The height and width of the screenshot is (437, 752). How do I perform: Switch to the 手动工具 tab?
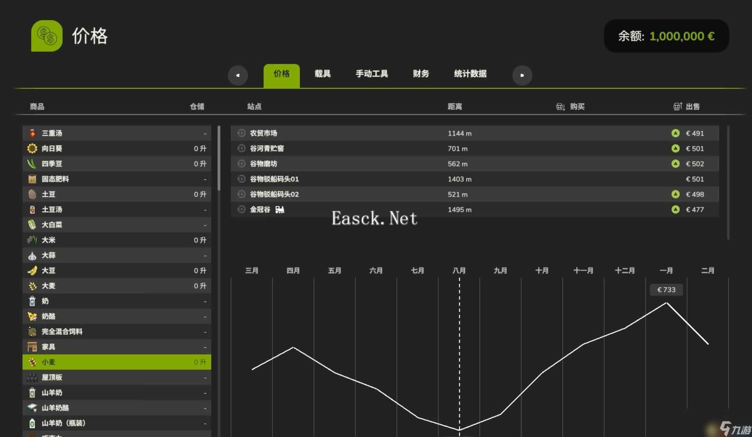372,74
